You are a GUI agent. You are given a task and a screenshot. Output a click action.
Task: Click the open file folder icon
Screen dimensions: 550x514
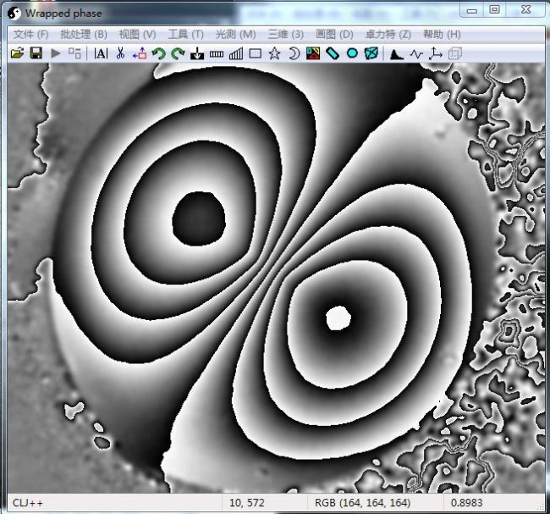17,53
